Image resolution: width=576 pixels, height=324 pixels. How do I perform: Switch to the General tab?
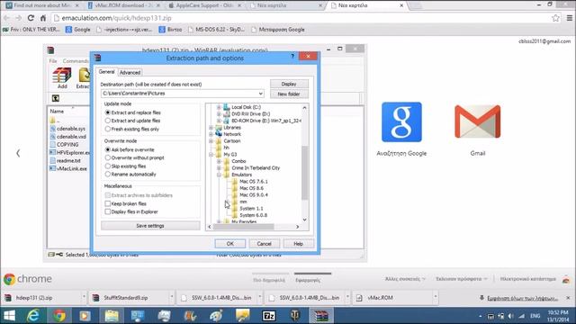tap(106, 72)
